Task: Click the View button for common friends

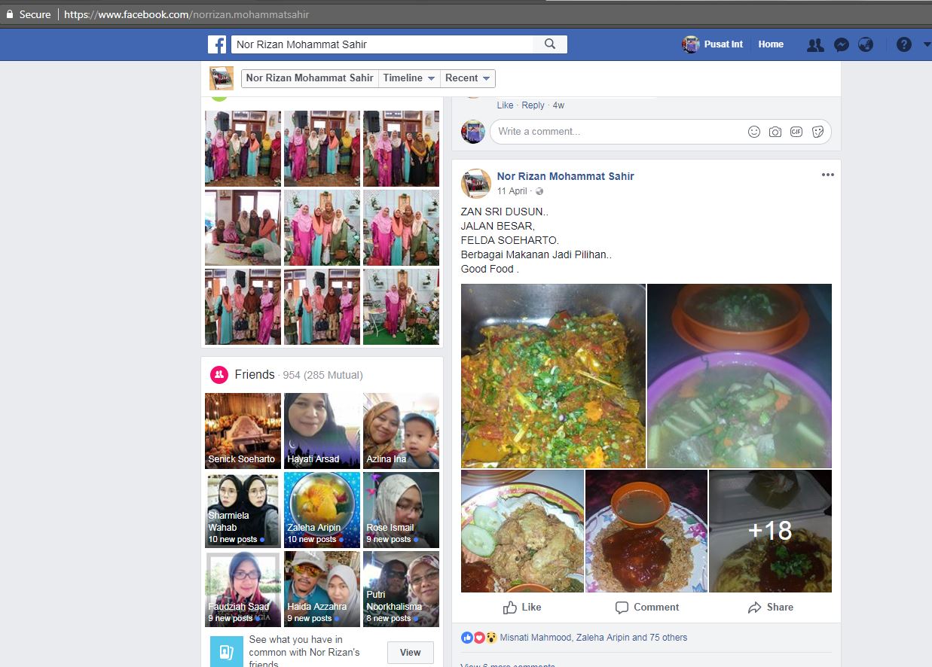Action: [411, 653]
